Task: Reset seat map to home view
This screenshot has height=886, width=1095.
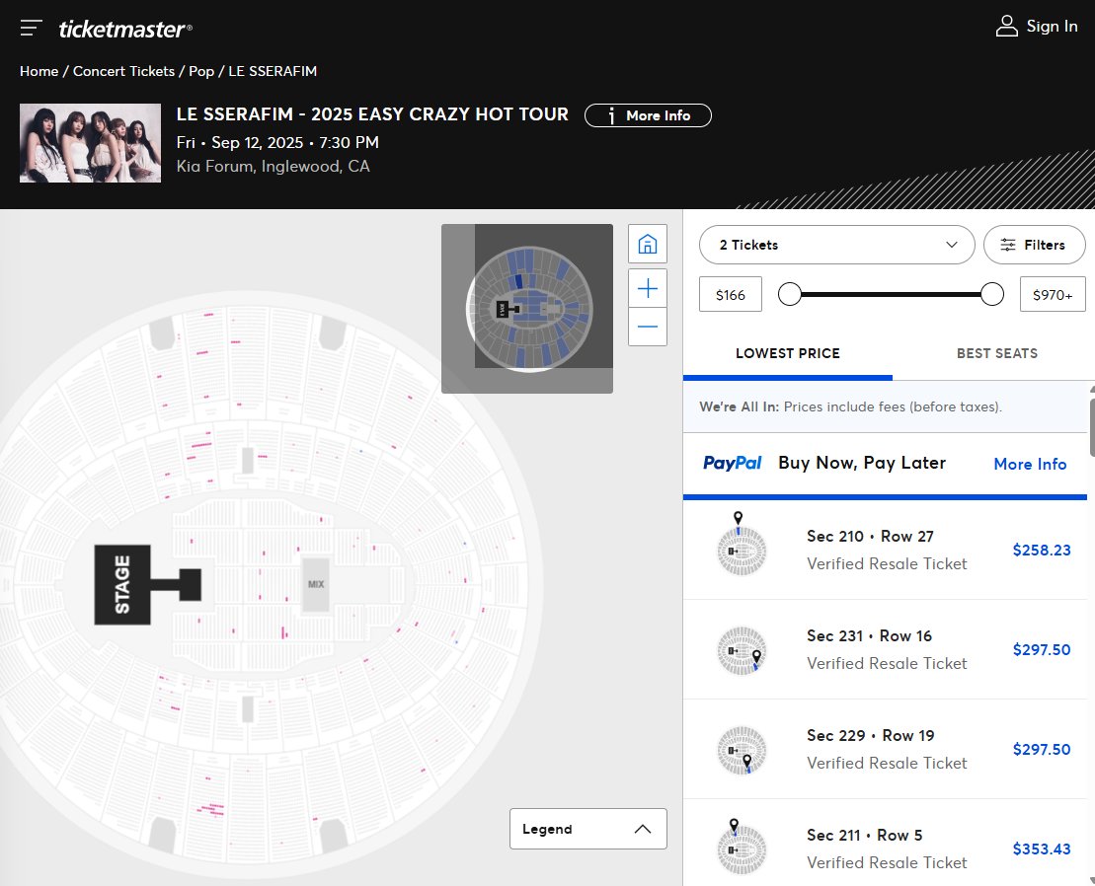Action: point(648,244)
